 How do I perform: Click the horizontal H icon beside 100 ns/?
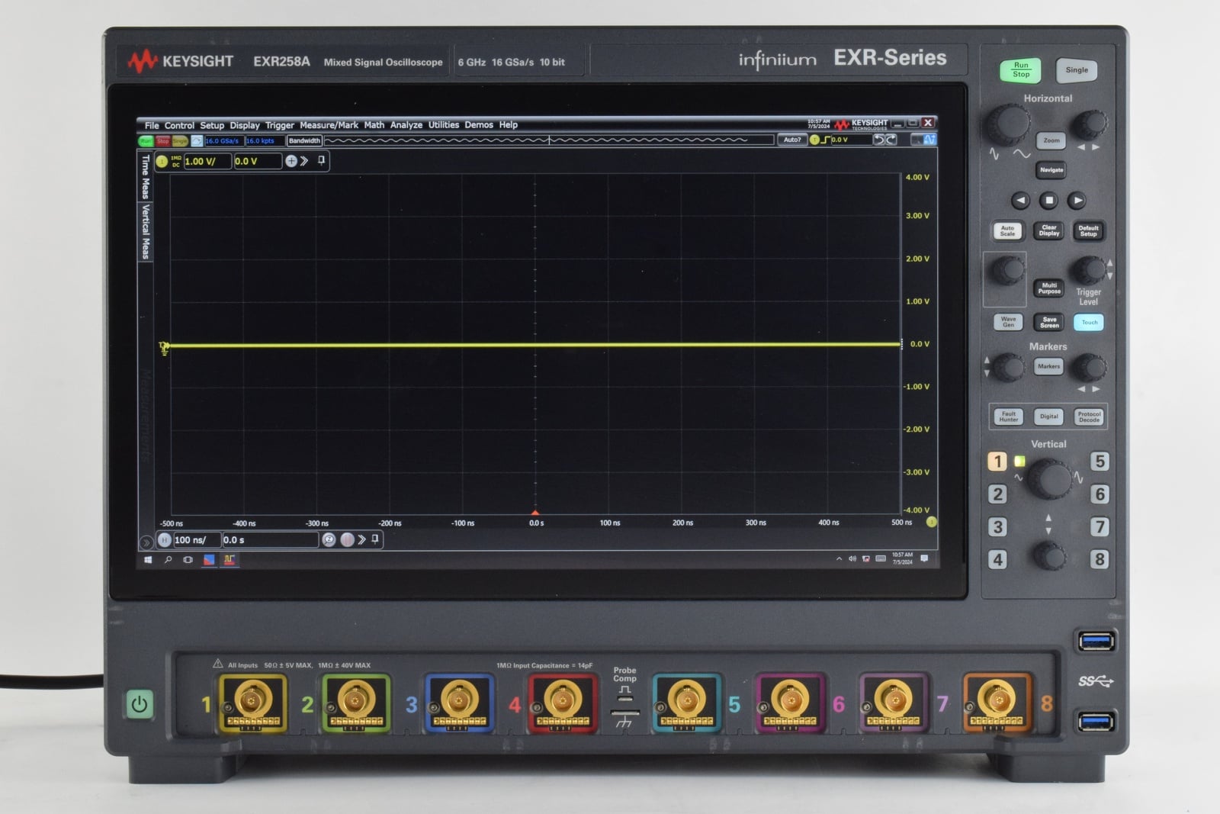tap(165, 540)
